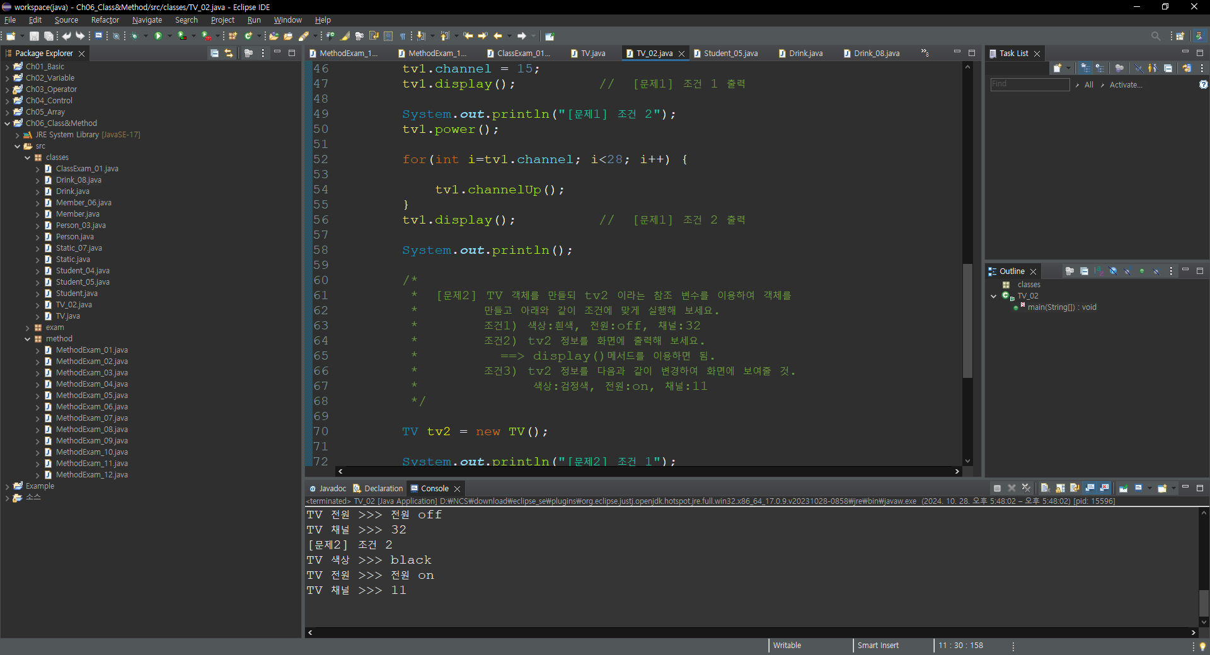
Task: Click the Open Type icon in the toolbar
Action: 274,36
